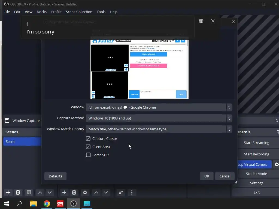
Task: Open the scene filters icon in the Scenes toolbar
Action: click(x=29, y=192)
